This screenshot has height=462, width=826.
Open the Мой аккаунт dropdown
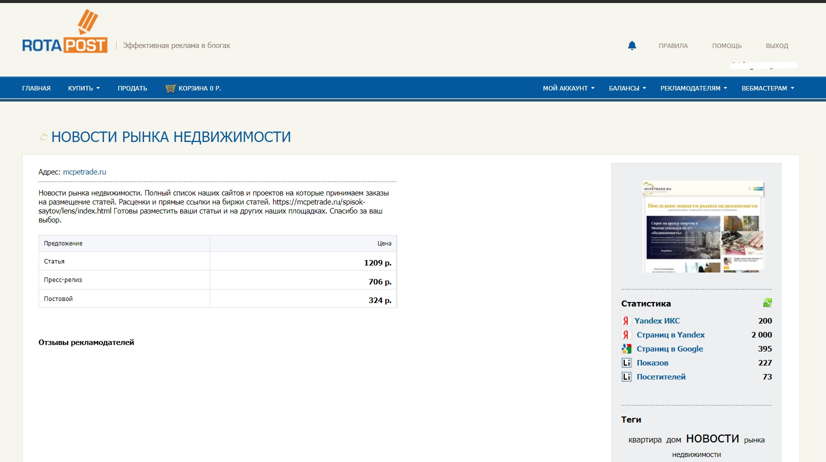pos(569,88)
